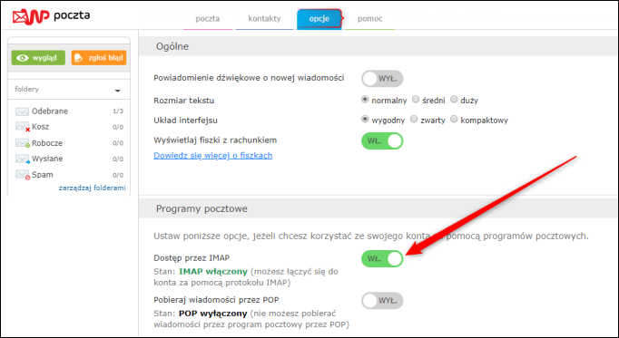
Task: Switch to the kontakty tab
Action: 264,18
